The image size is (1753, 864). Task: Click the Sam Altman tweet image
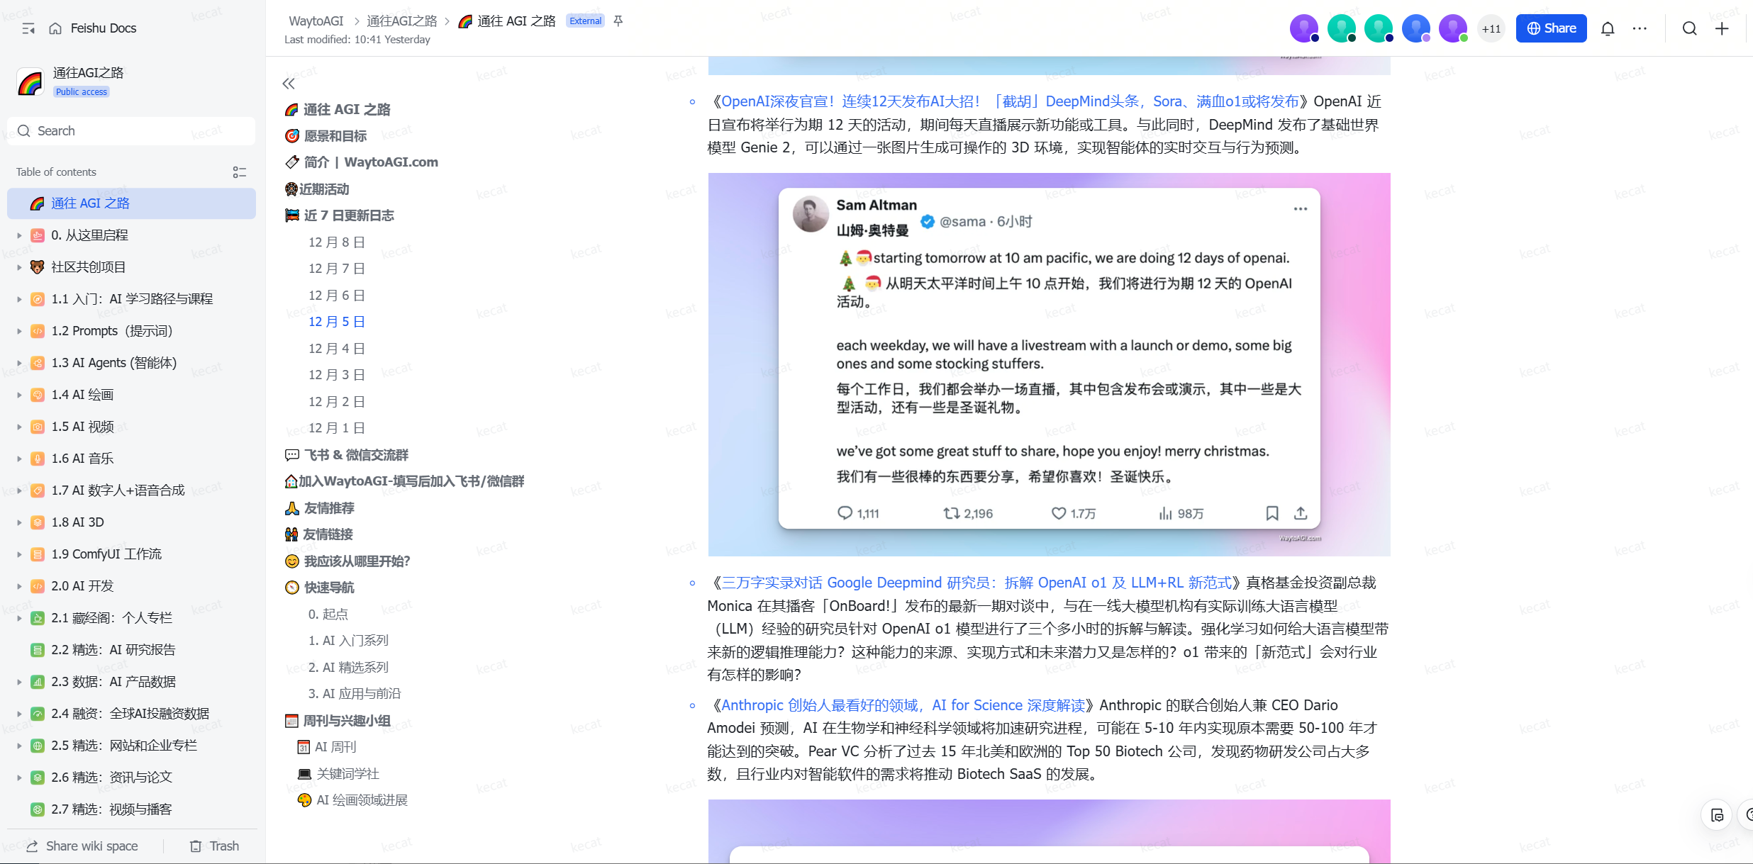click(x=1049, y=364)
